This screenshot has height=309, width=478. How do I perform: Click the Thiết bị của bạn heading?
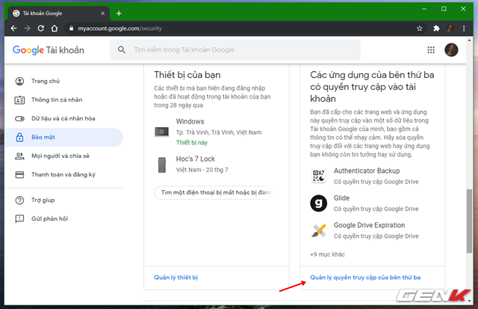point(187,75)
